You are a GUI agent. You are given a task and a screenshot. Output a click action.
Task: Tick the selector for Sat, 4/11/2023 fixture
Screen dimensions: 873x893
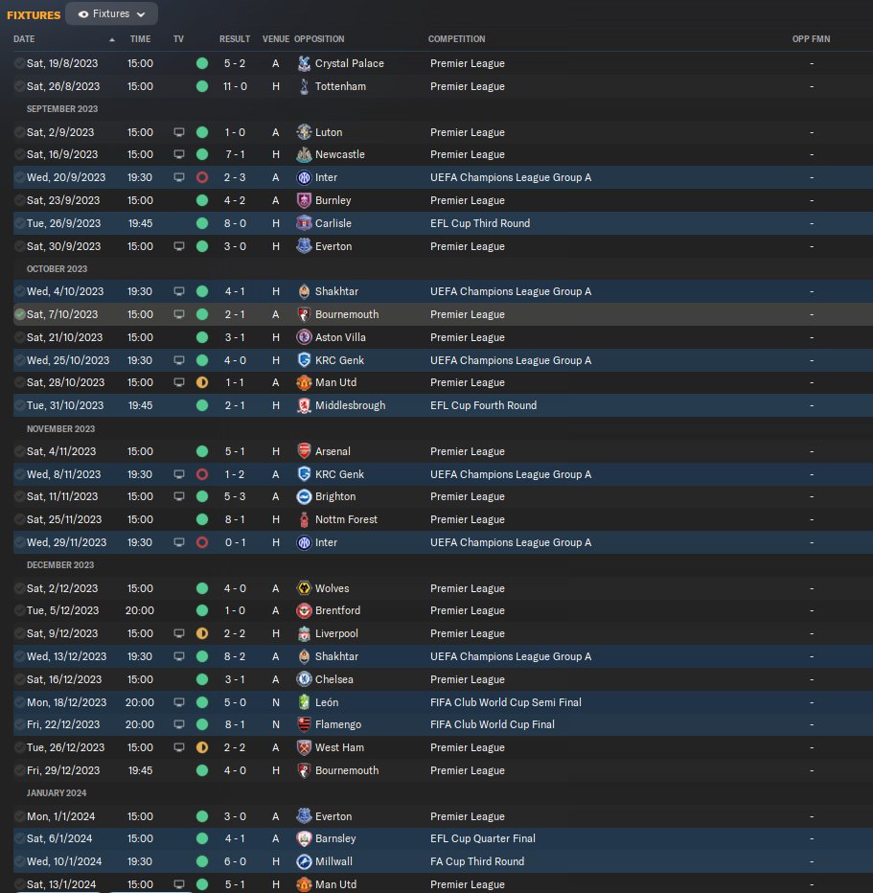pos(20,451)
